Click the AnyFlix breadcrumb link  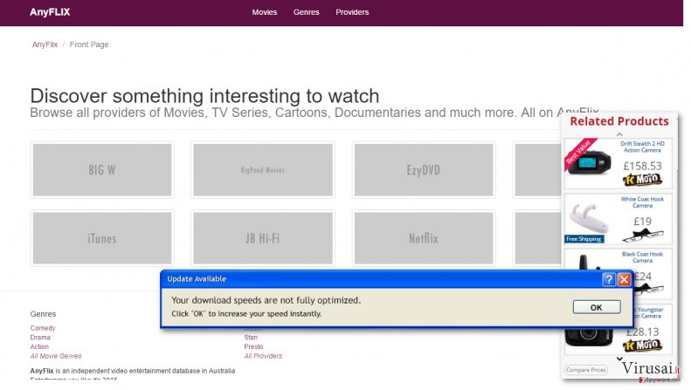click(x=45, y=44)
